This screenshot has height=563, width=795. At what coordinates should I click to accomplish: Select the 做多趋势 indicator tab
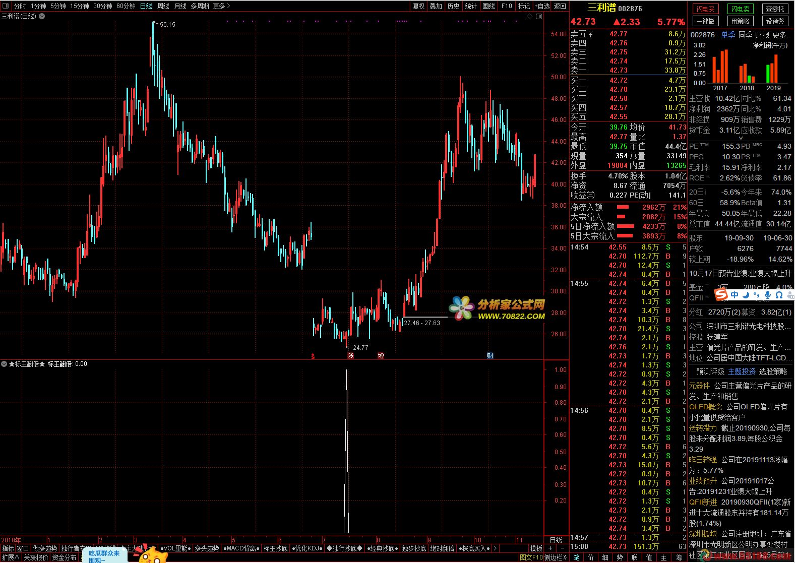(45, 548)
